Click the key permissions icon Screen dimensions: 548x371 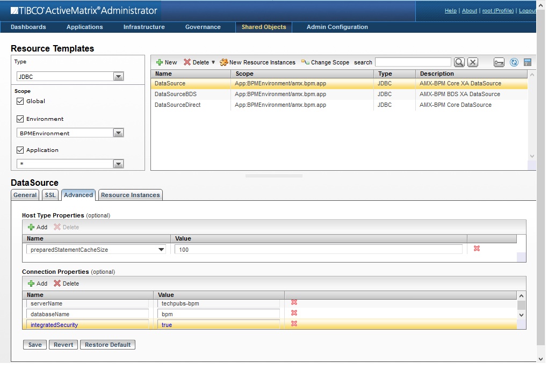[499, 62]
